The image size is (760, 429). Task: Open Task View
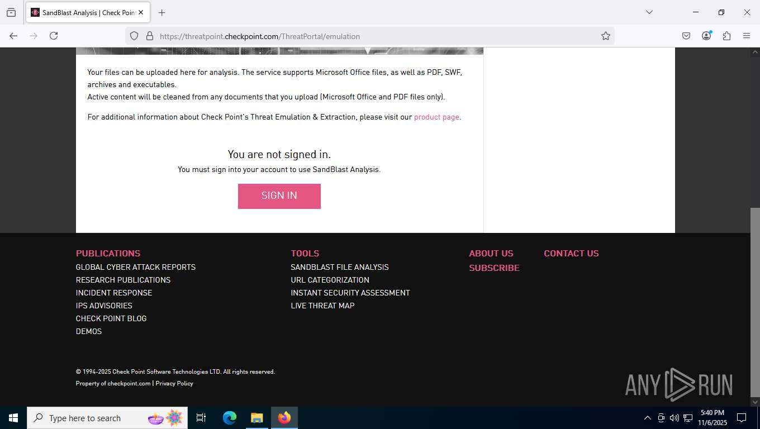[201, 418]
